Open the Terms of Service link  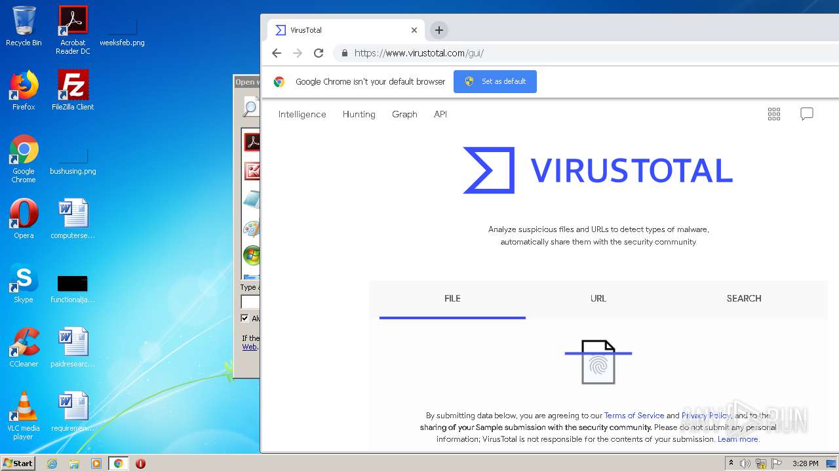[x=634, y=416]
